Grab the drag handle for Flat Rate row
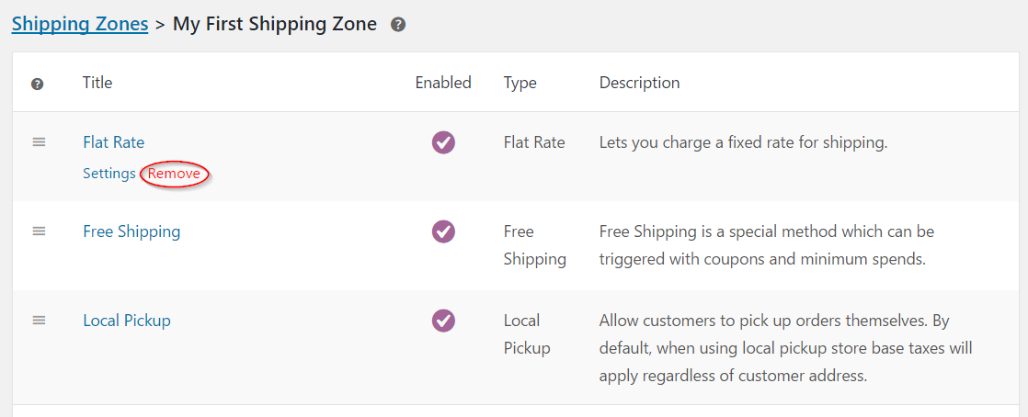The width and height of the screenshot is (1028, 417). [39, 142]
